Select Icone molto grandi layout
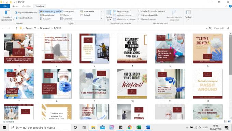Viewport: 232px width, 131px height. [49, 11]
